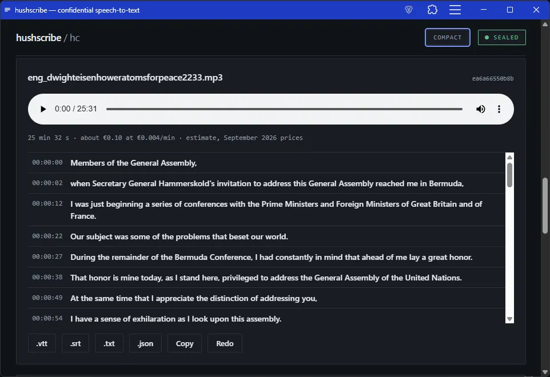Screen dimensions: 550x377
Task: Click the transcript scrollbar thumb
Action: coord(509,175)
